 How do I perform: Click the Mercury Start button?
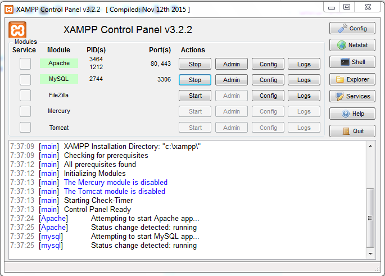[195, 111]
